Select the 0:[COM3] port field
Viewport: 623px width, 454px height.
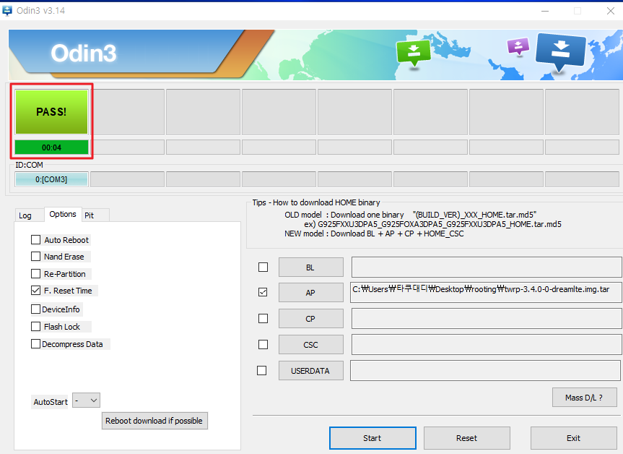(52, 179)
